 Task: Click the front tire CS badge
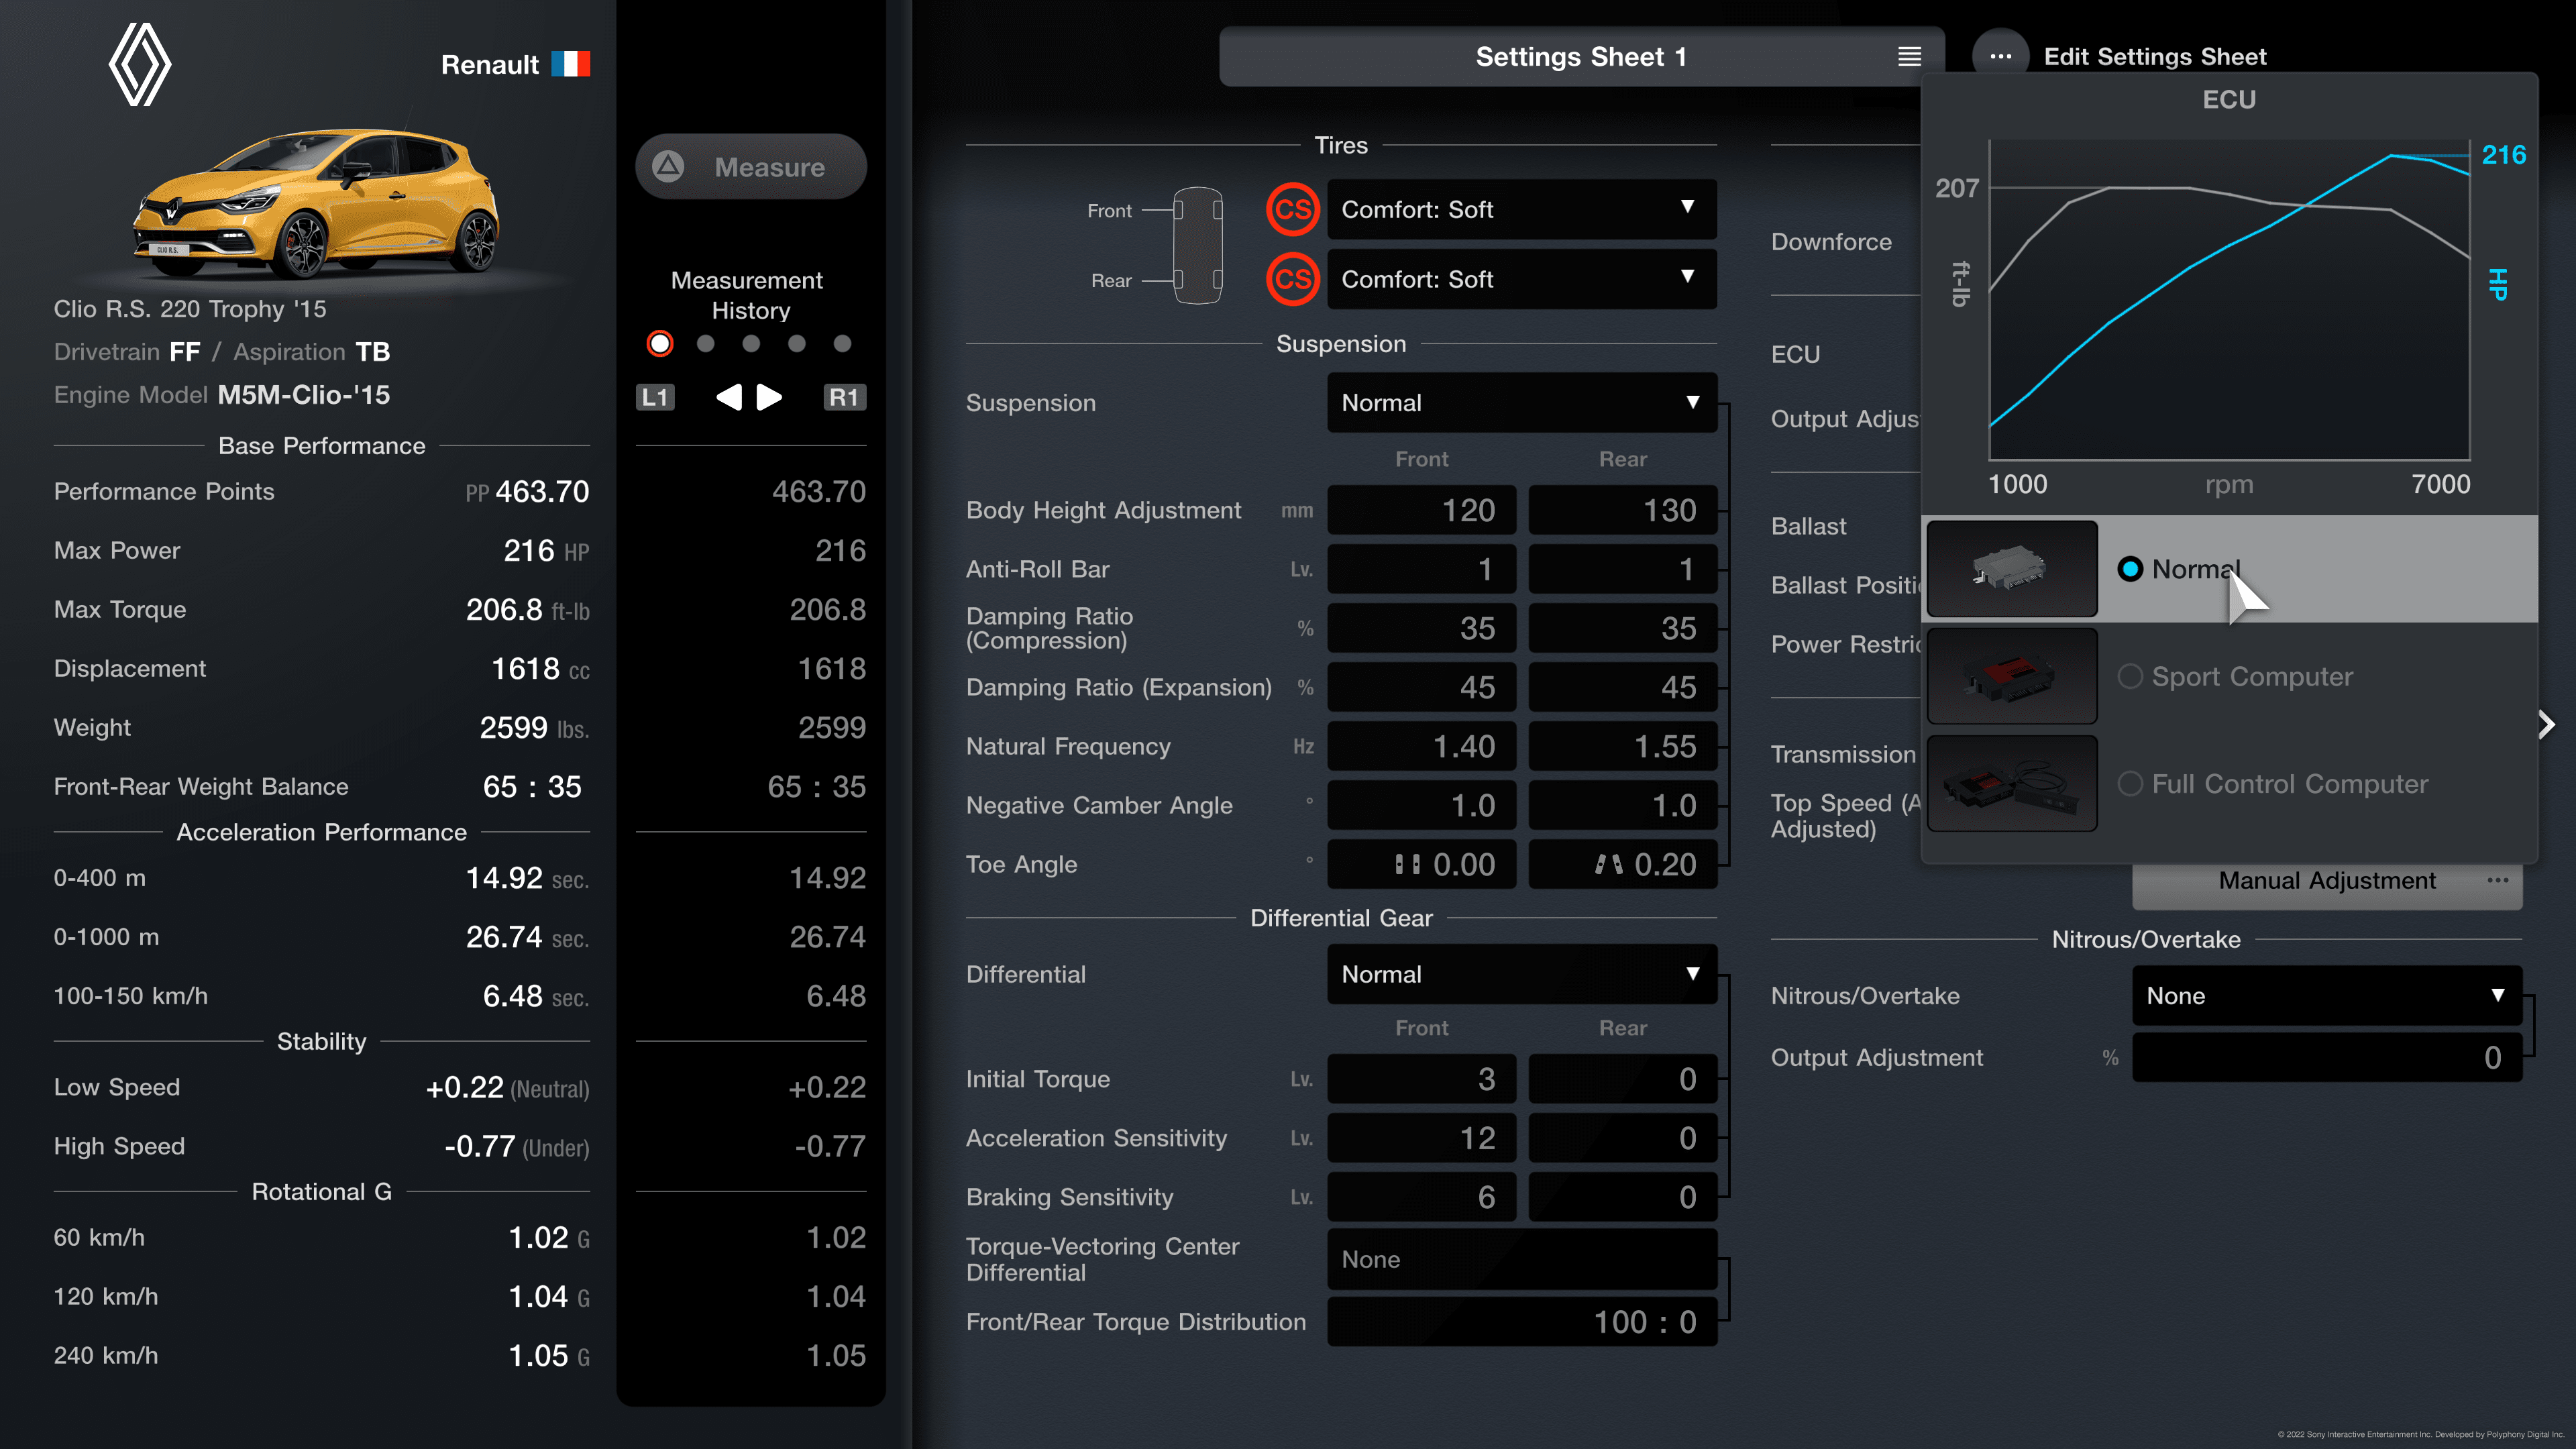pos(1292,209)
